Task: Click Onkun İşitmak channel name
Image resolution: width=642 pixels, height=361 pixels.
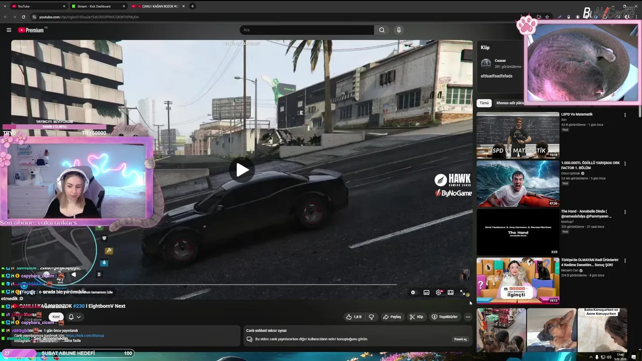Action: point(570,173)
